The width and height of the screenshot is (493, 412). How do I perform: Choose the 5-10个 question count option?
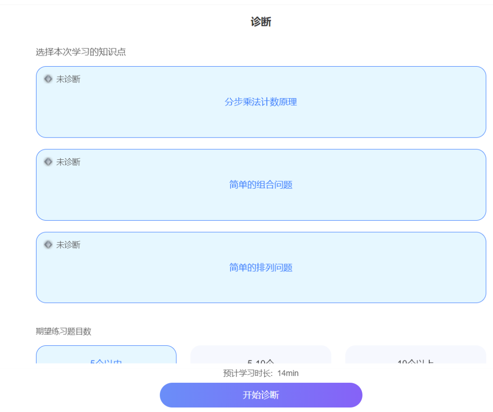(x=261, y=356)
